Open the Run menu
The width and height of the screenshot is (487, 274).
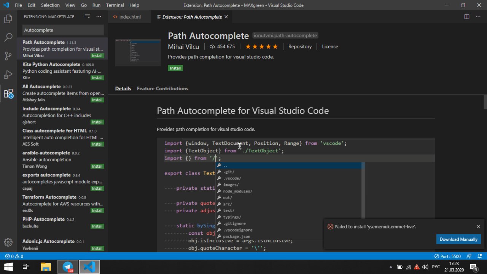point(96,5)
